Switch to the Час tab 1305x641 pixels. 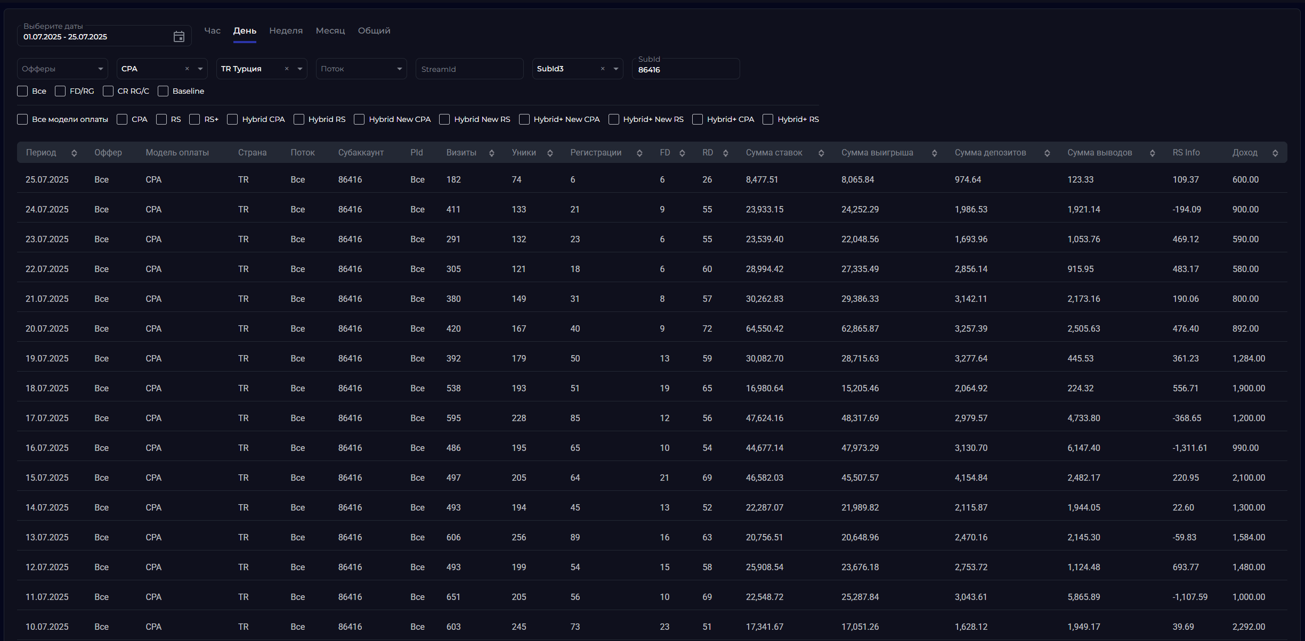coord(212,31)
